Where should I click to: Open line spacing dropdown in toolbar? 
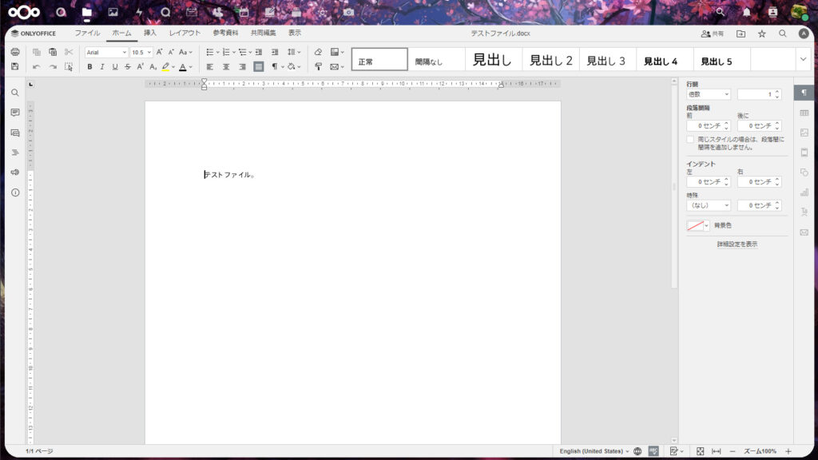tap(294, 52)
